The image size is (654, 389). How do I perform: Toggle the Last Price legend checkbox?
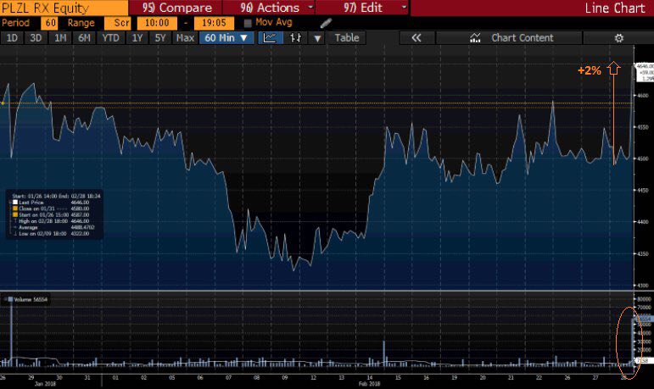pyautogui.click(x=15, y=203)
